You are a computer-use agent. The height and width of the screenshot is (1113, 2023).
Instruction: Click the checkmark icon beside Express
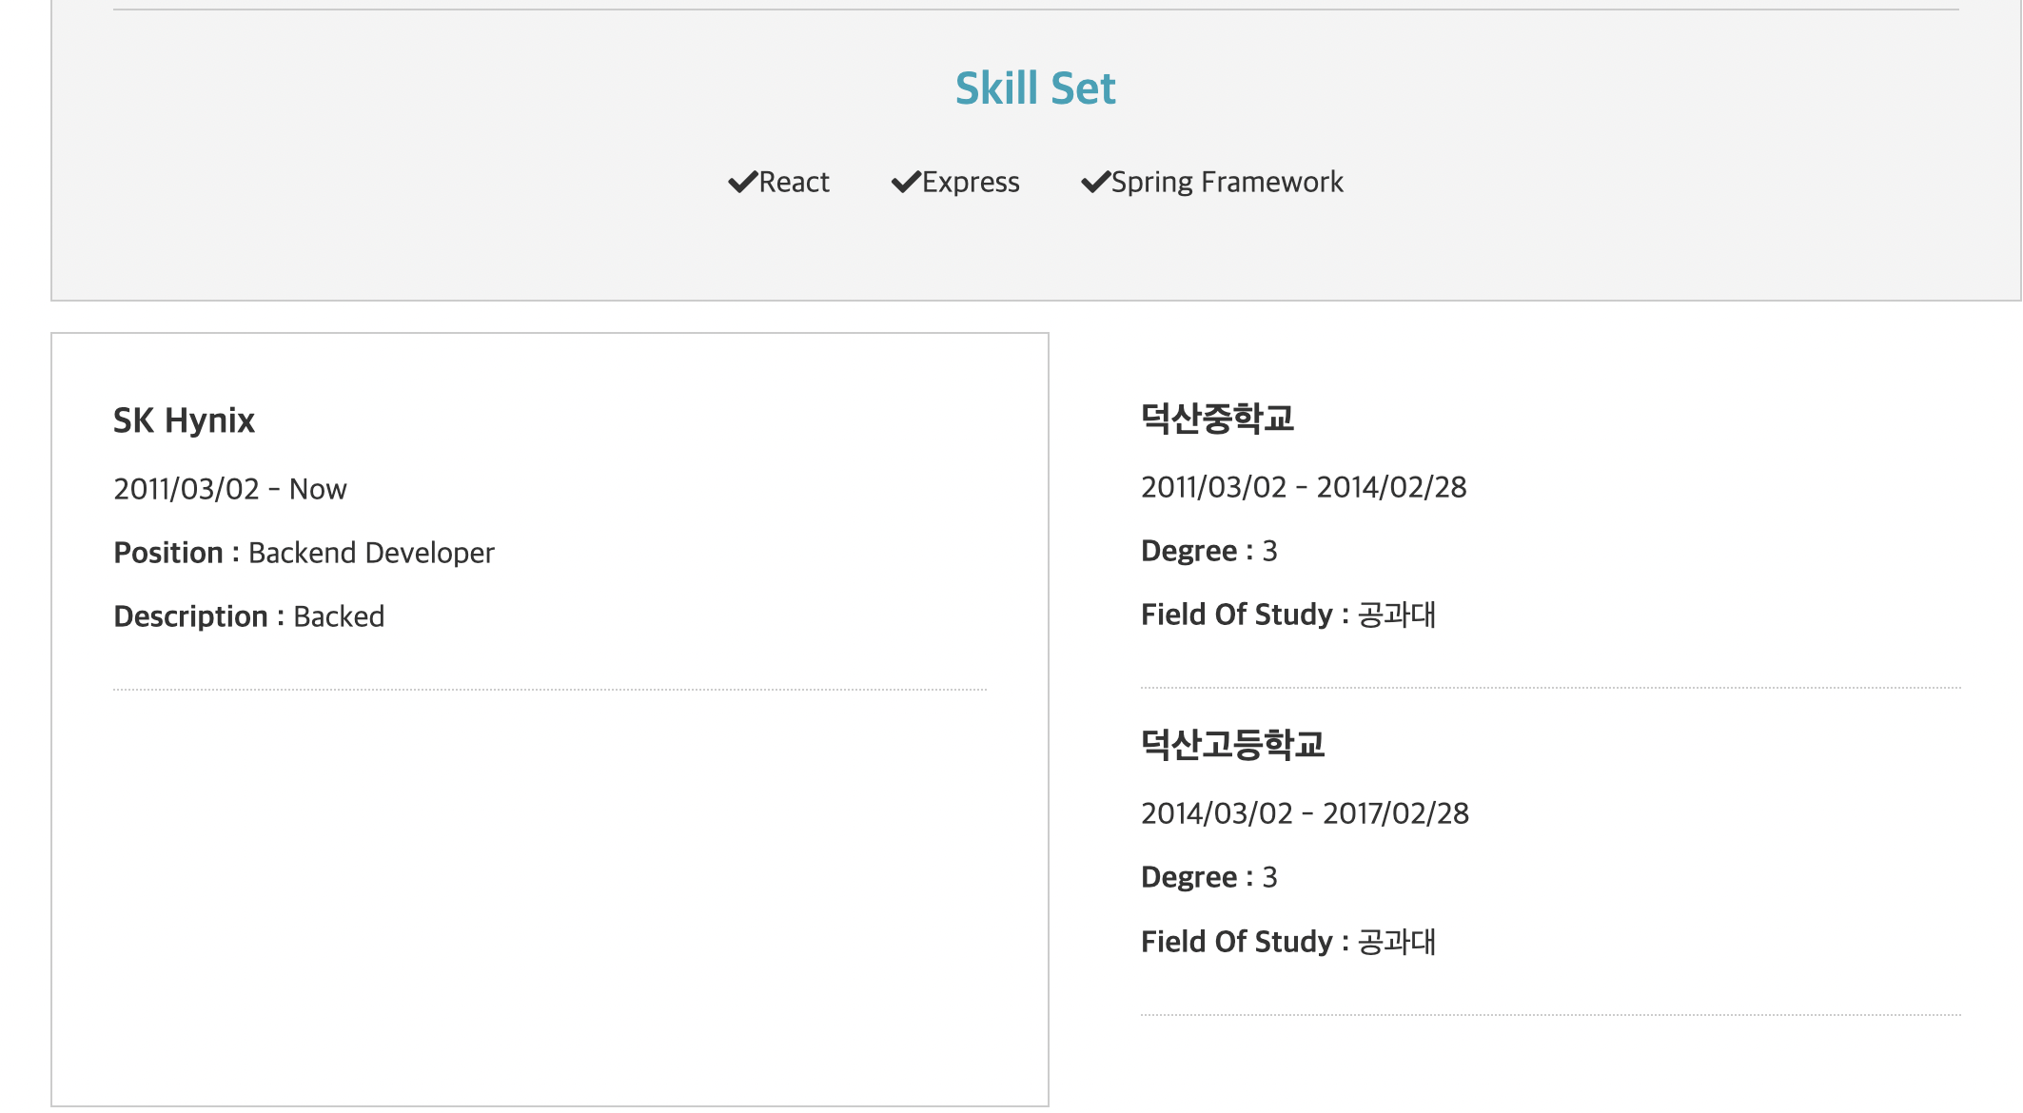coord(906,182)
